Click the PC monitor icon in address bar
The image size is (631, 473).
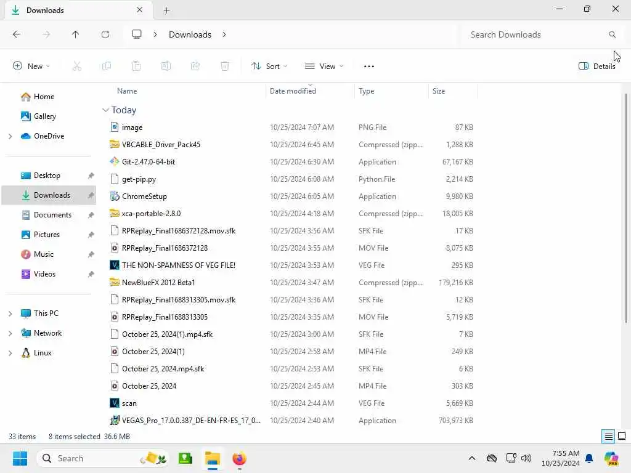pyautogui.click(x=137, y=34)
